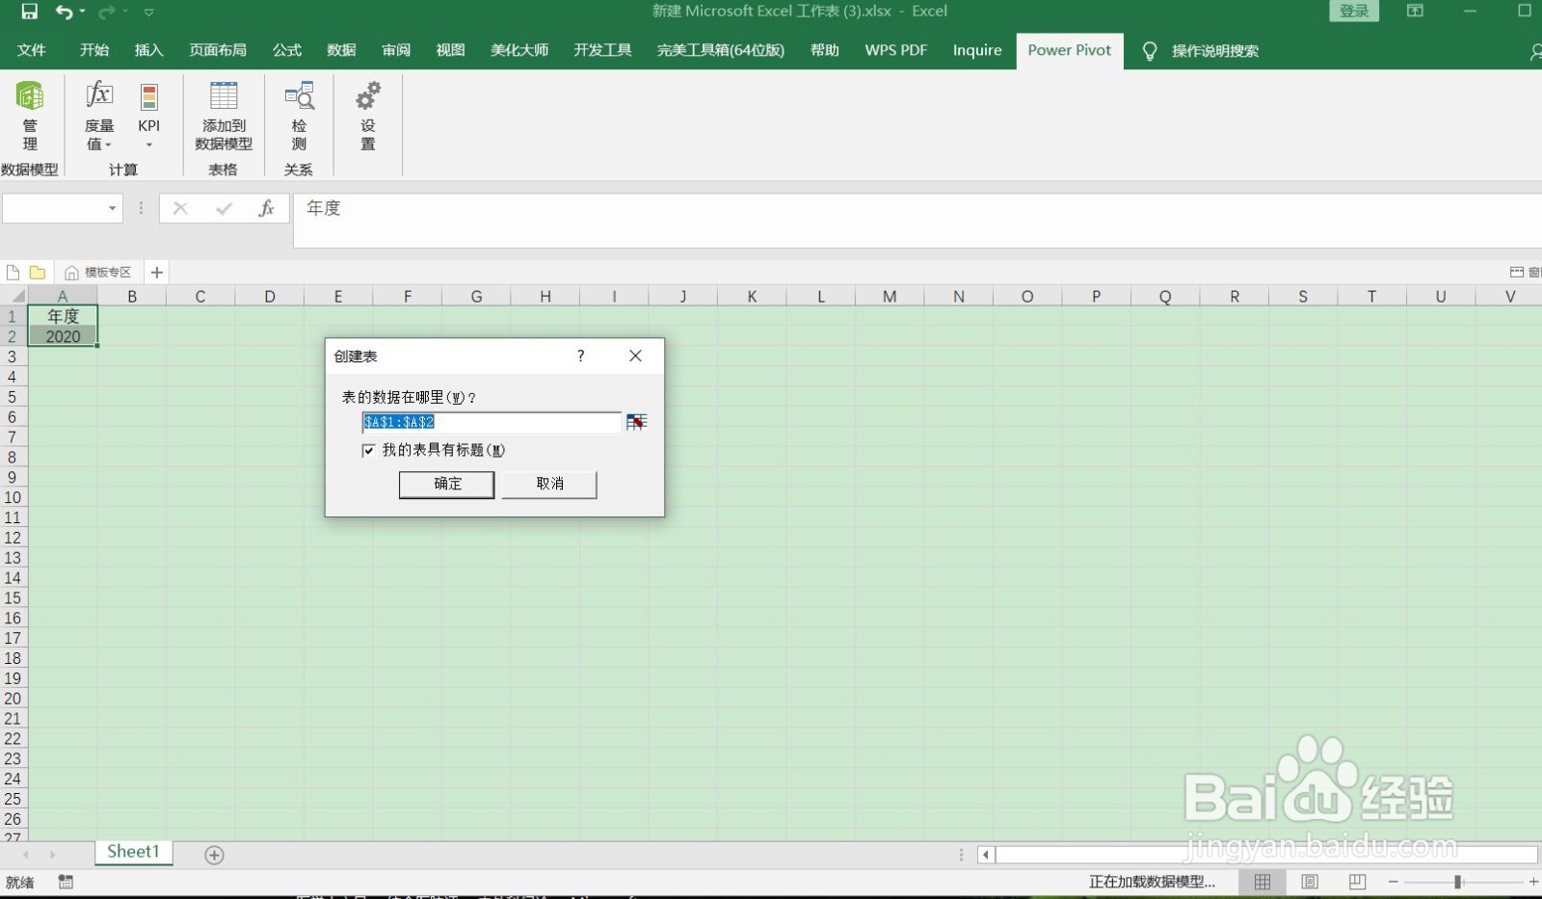Open Customize Quick Access Toolbar dropdown
Screen dimensions: 1542x899
[x=148, y=13]
